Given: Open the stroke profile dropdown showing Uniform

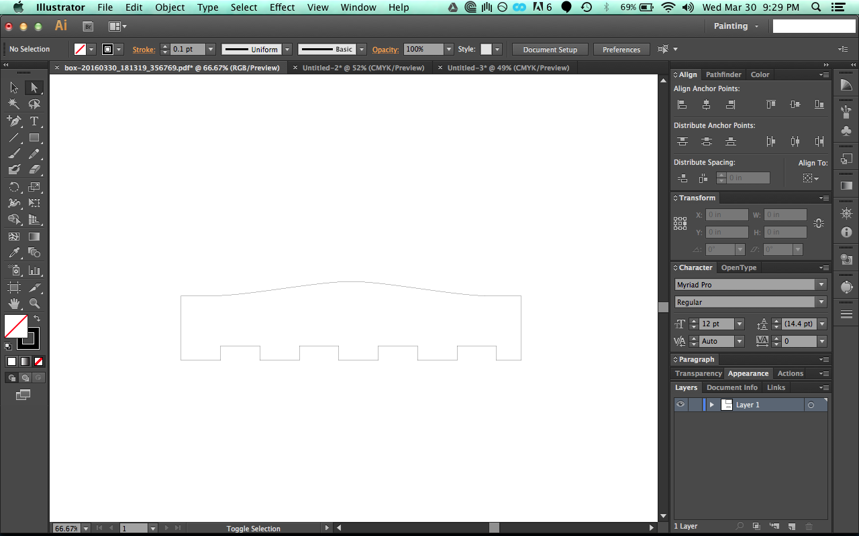Looking at the screenshot, I should tap(287, 49).
